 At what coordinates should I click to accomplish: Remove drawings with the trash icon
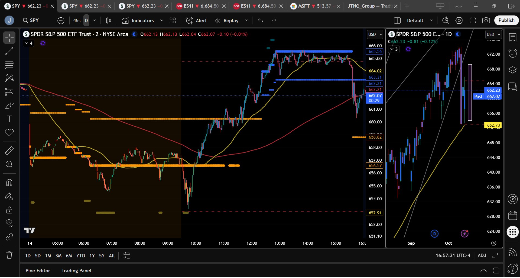click(9, 255)
